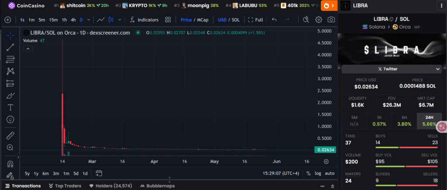Enter Full screen chart mode
Viewport: 447px width, 190px height.
point(255,20)
